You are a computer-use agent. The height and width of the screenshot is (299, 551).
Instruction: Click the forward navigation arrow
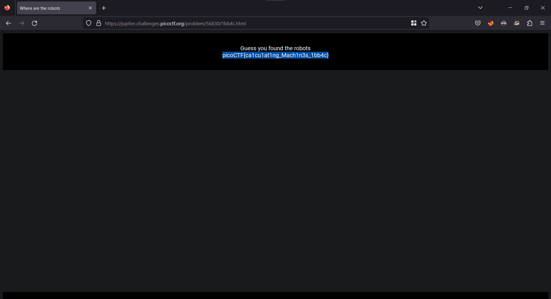[x=22, y=23]
